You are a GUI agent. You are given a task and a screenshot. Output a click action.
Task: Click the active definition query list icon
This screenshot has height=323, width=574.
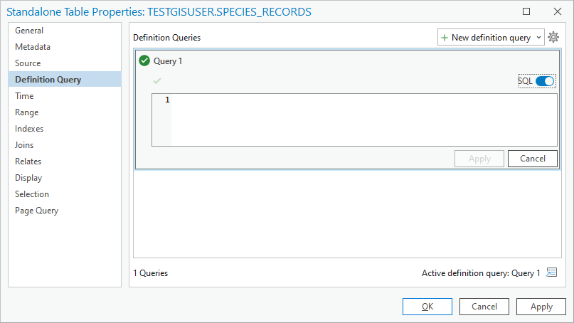tap(551, 272)
